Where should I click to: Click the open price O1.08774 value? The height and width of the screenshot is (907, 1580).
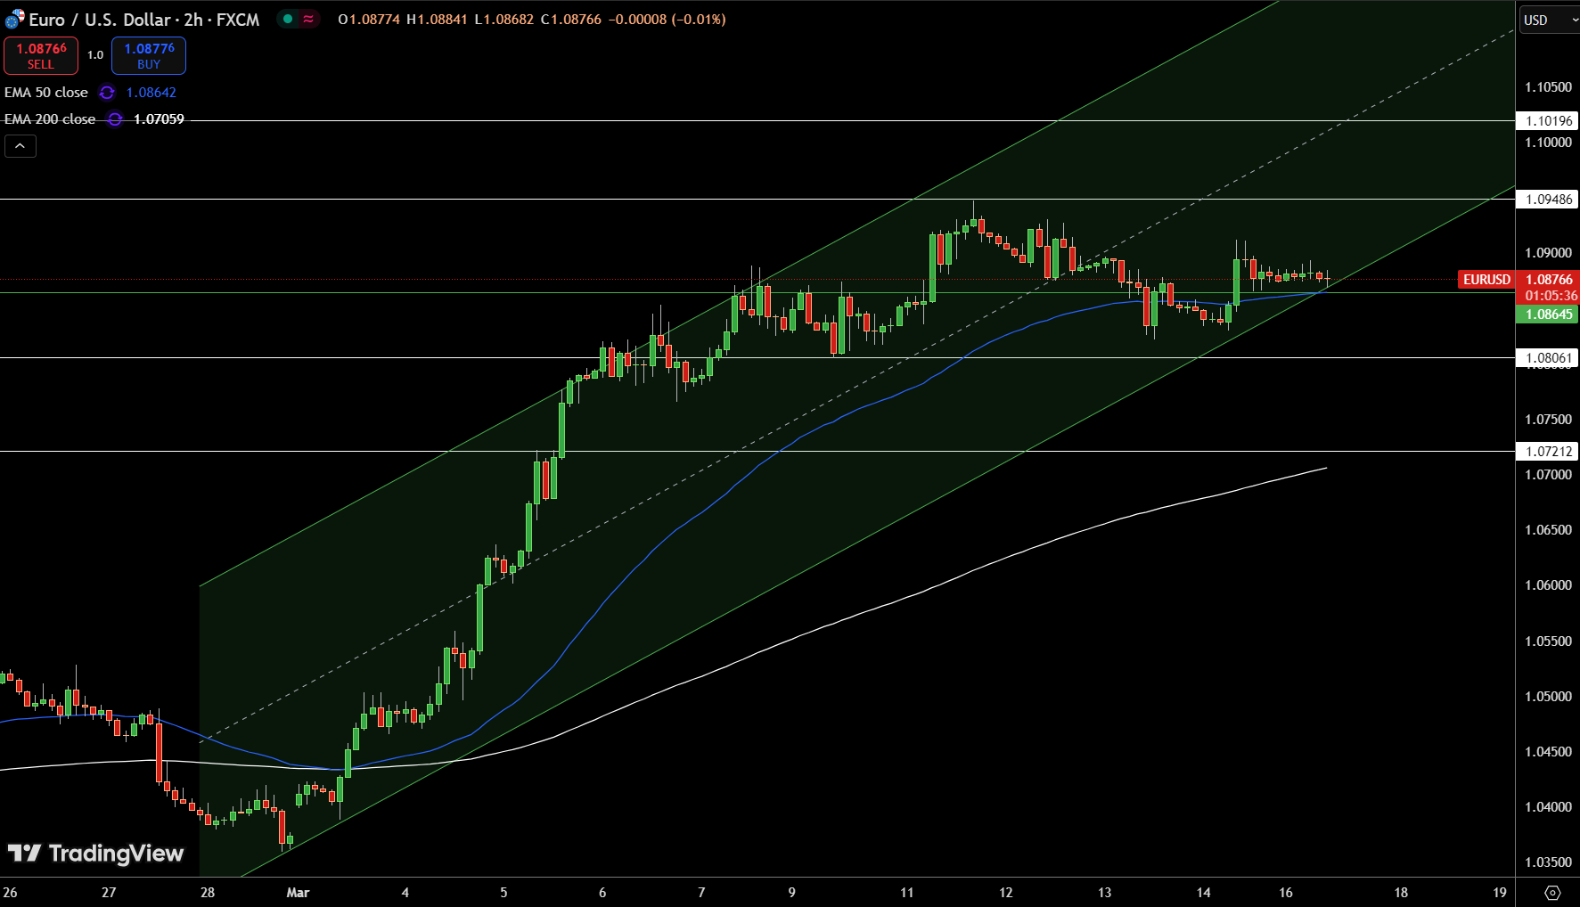tap(369, 20)
